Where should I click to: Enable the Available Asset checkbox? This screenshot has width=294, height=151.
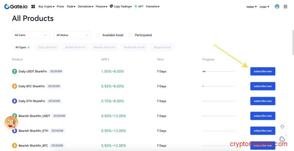pos(98,35)
